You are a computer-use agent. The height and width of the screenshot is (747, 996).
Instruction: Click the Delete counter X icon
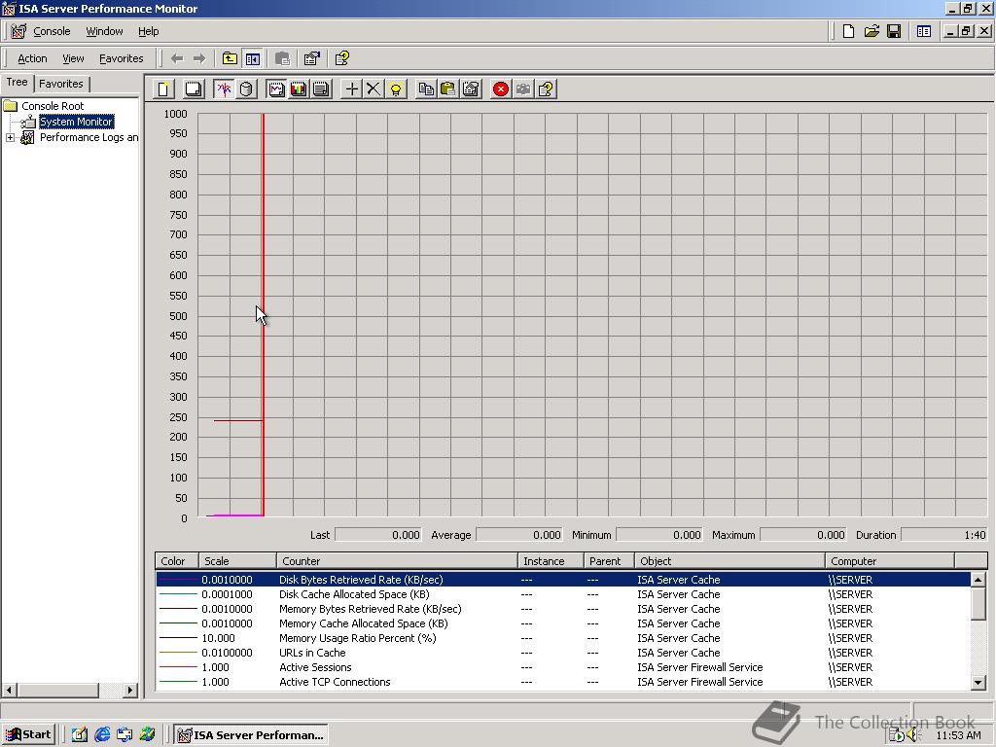point(373,89)
